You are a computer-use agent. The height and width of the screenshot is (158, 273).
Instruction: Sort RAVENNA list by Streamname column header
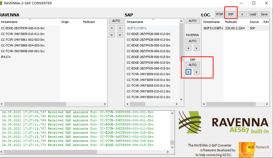30,22
